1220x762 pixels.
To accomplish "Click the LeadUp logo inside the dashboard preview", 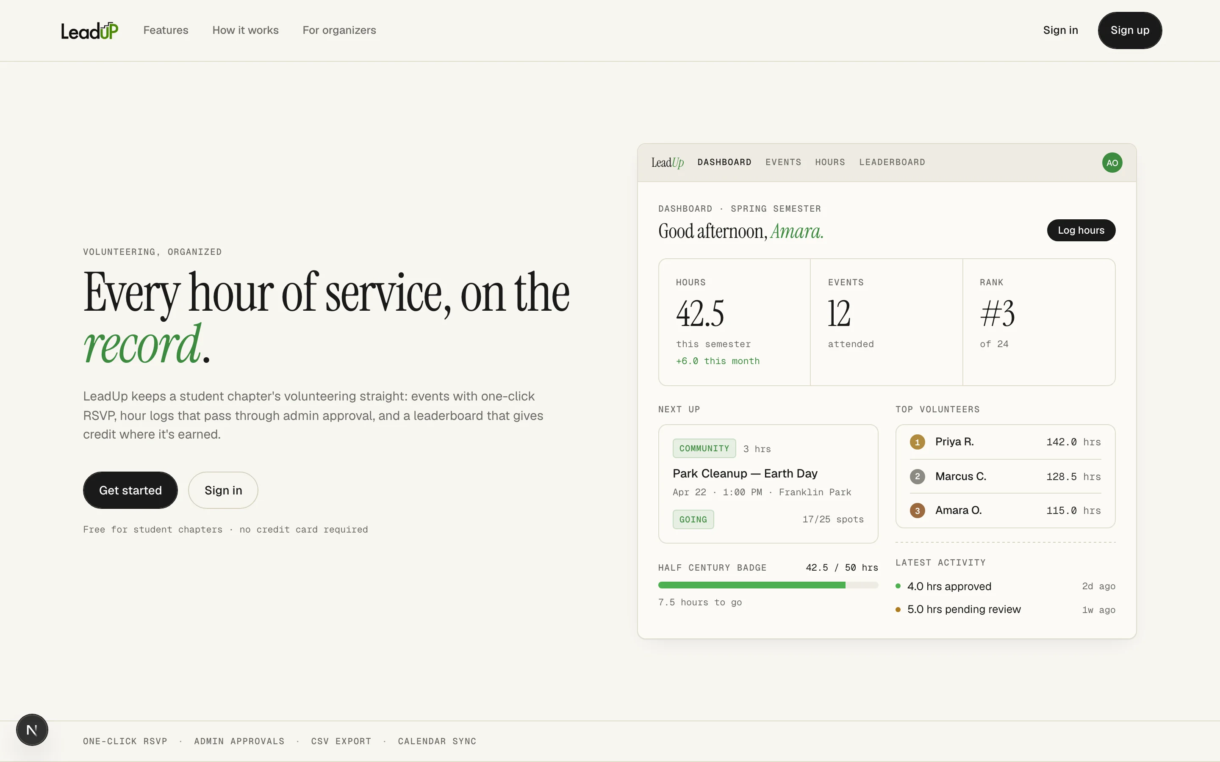I will coord(668,162).
